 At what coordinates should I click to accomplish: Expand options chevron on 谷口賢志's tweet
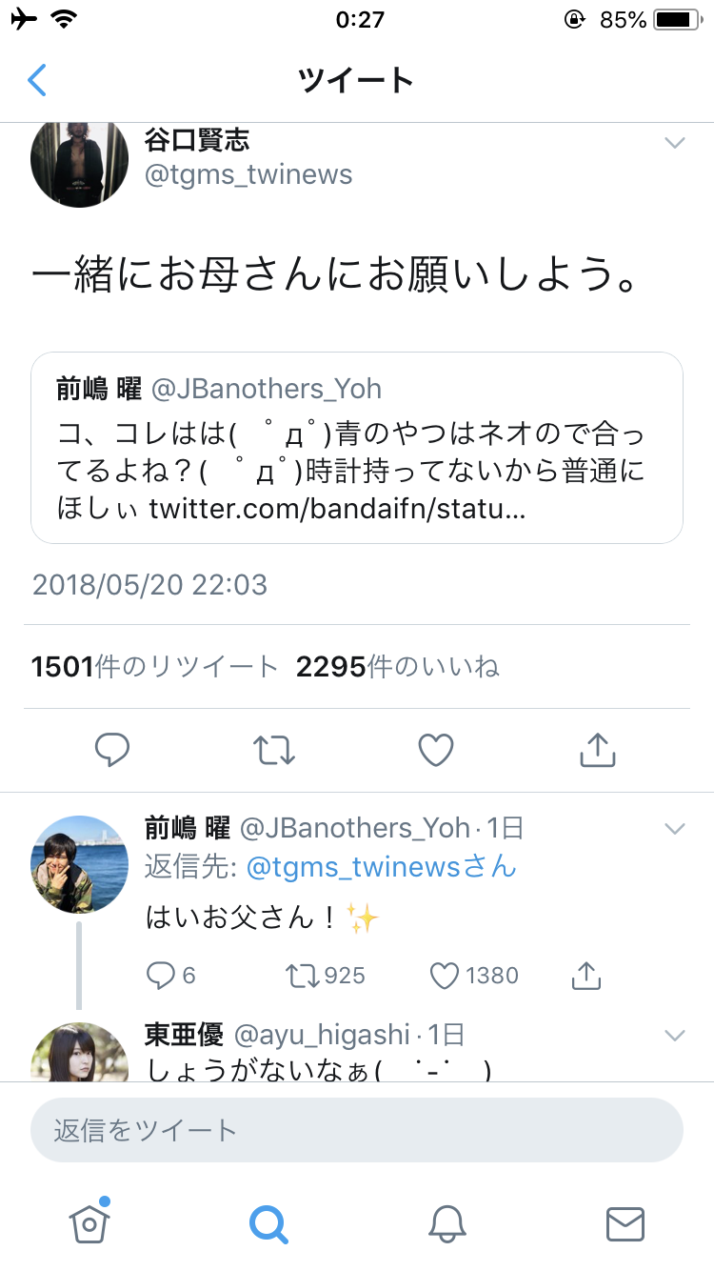(x=674, y=143)
